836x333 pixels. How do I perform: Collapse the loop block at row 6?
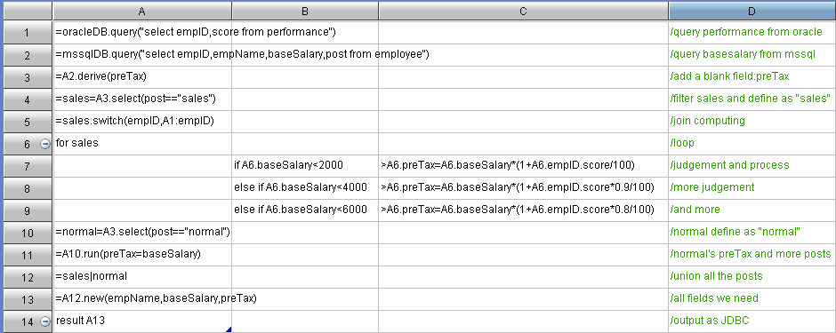click(x=45, y=143)
